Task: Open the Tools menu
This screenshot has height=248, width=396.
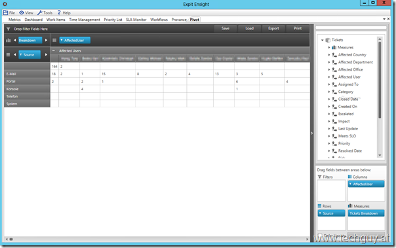Action: (45, 13)
